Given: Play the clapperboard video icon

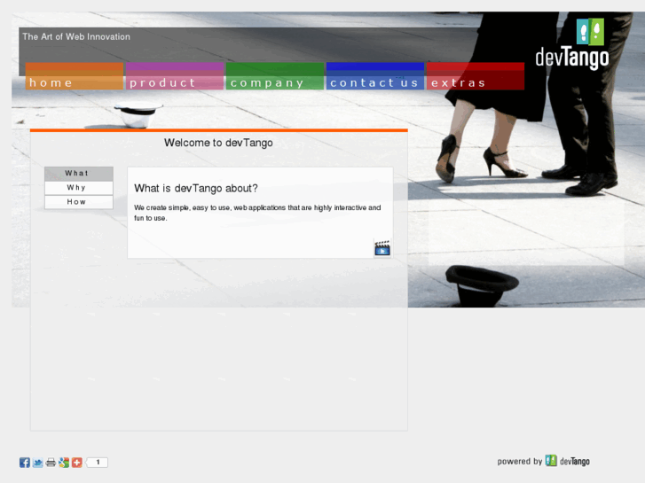Looking at the screenshot, I should point(382,248).
